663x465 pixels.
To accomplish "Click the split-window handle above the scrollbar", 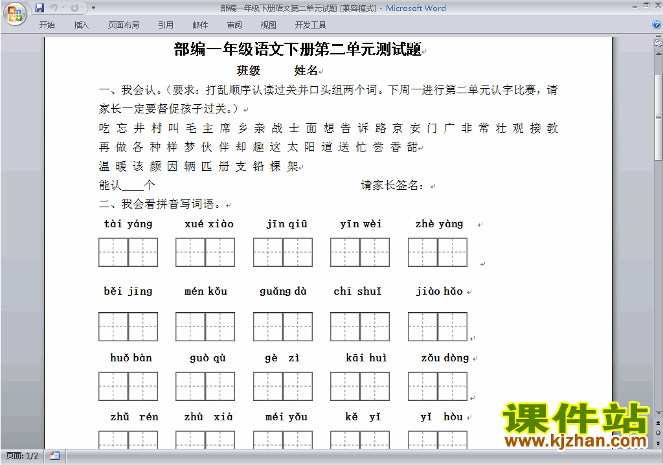I will (x=658, y=37).
